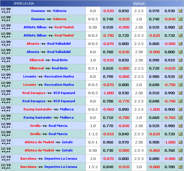The image size is (184, 171).
Task: Open chart icon for Almeria row with 0-0.5 handicap
Action: pyautogui.click(x=180, y=44)
